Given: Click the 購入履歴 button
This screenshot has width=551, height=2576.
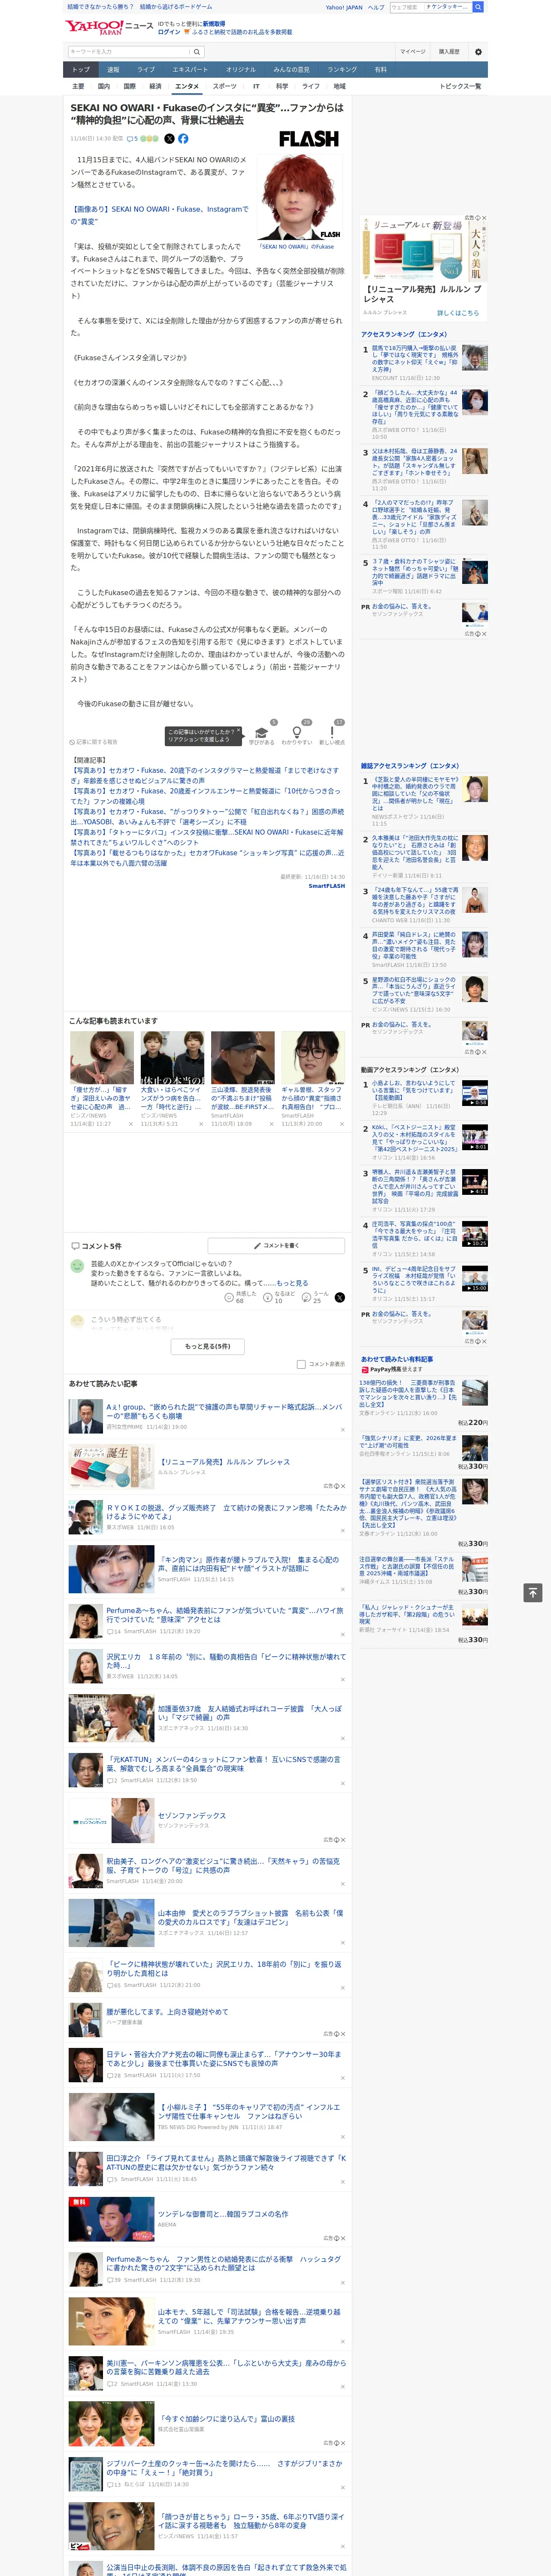Looking at the screenshot, I should click(449, 52).
